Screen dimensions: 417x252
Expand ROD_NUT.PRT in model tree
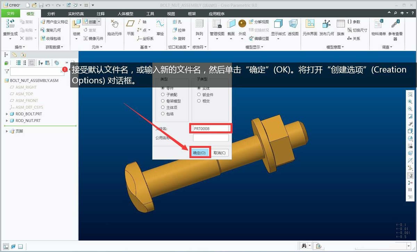pos(7,121)
